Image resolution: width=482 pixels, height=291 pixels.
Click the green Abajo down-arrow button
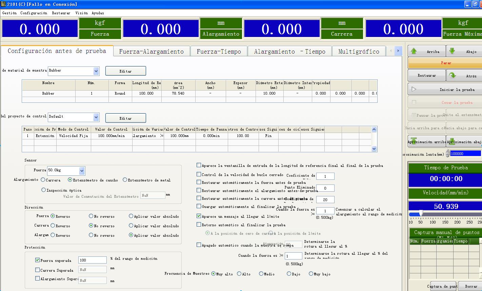pyautogui.click(x=464, y=52)
